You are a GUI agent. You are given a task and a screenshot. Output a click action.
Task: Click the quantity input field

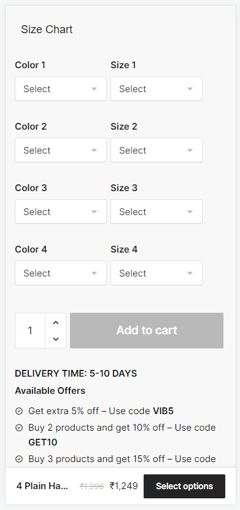click(x=30, y=331)
